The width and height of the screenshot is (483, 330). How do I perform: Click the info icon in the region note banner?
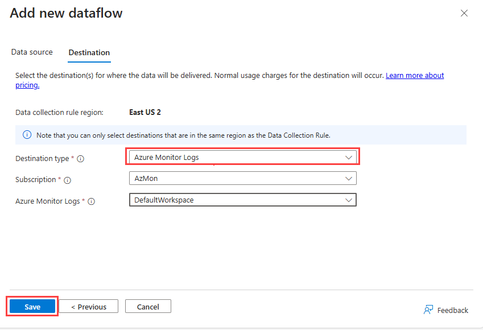27,135
